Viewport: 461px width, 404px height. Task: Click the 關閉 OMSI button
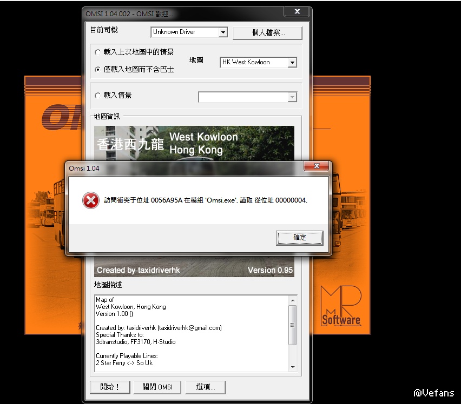point(157,387)
